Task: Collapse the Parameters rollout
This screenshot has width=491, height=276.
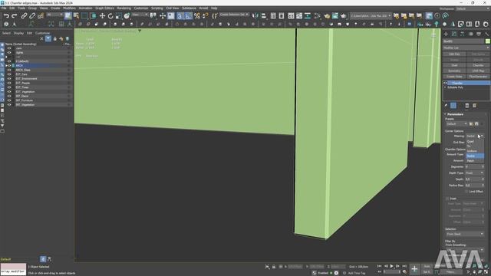Action: [455, 114]
